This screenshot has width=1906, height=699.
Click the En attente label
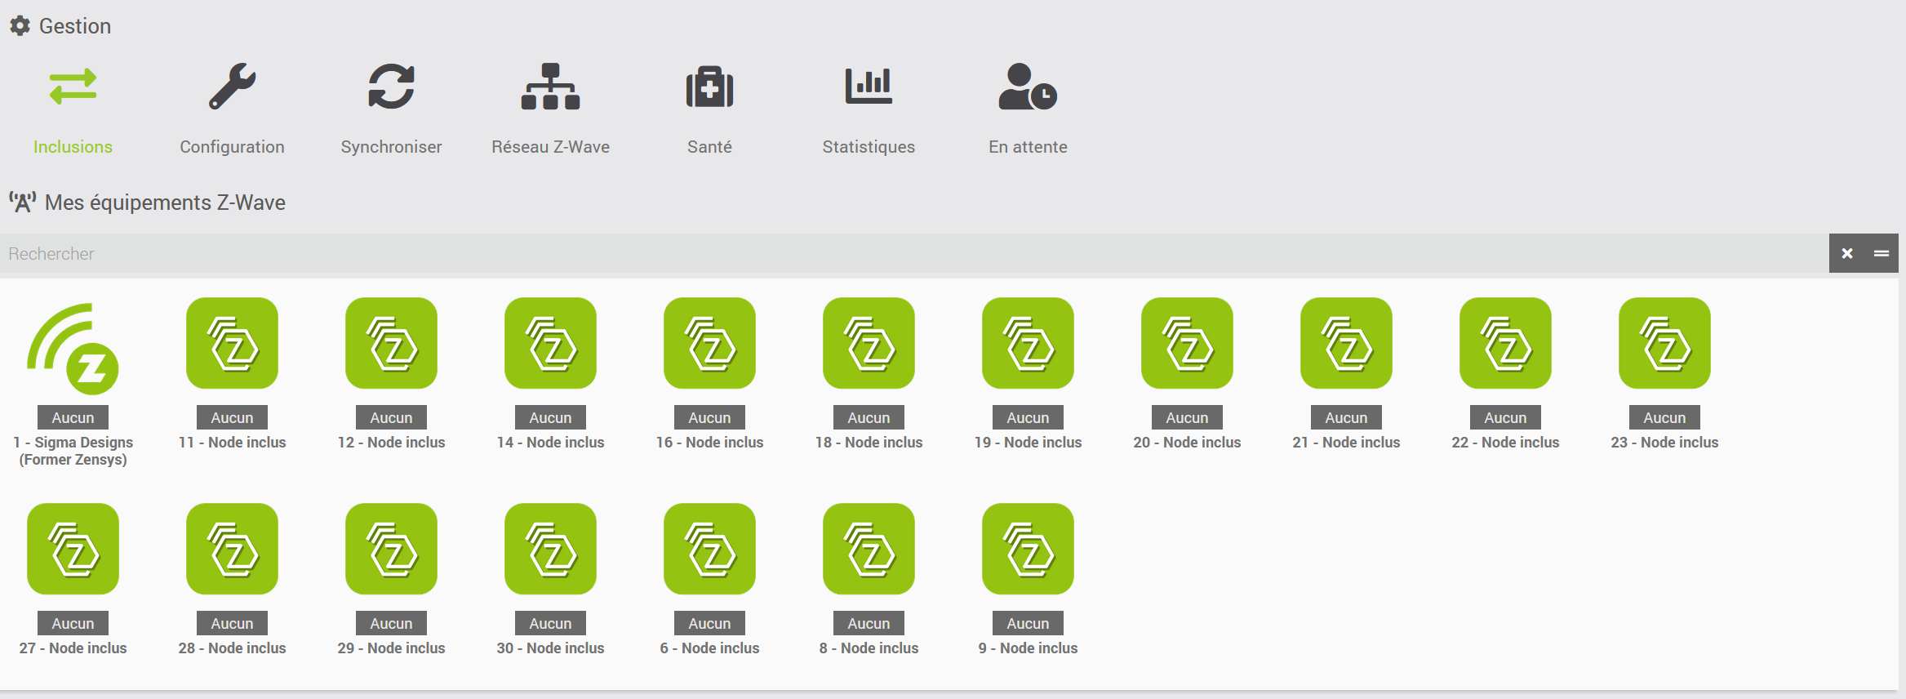click(1028, 147)
